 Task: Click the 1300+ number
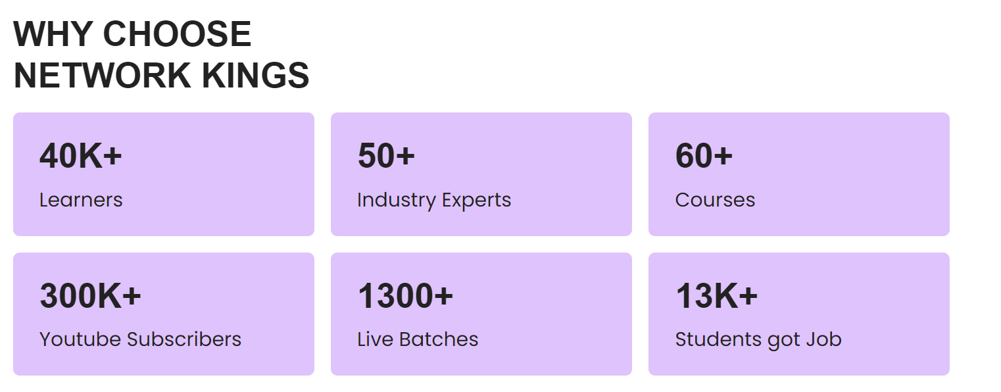[x=405, y=296]
